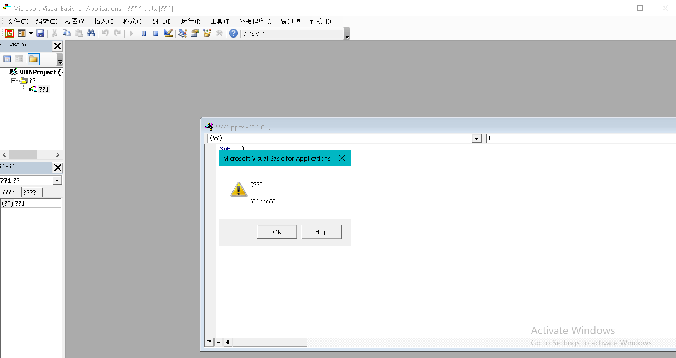Click the View Code icon in Project panel
This screenshot has height=358, width=676.
click(x=7, y=59)
